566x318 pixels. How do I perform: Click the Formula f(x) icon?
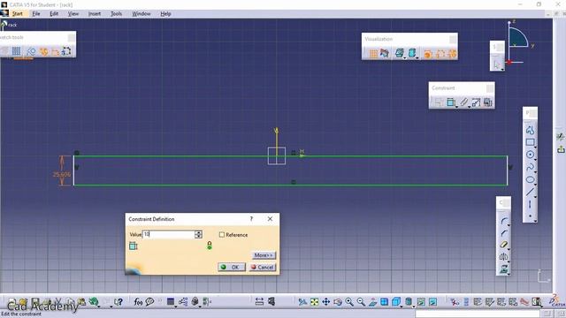(x=138, y=302)
